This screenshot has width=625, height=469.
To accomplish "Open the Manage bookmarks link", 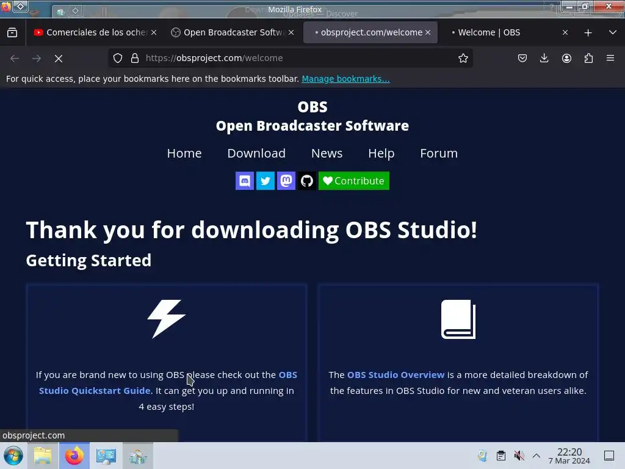I will 345,79.
